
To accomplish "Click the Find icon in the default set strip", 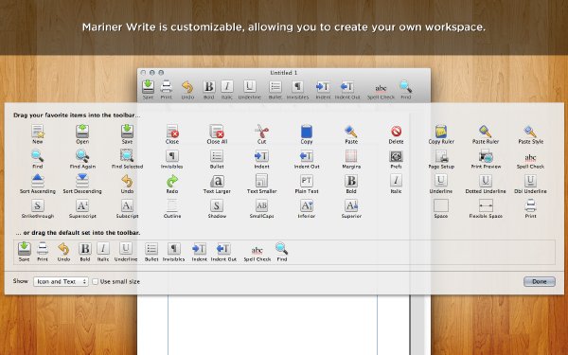I will click(281, 249).
